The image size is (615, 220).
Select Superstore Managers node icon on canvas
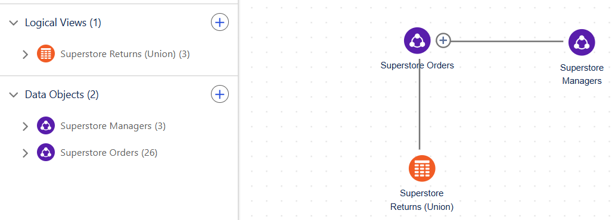click(x=582, y=42)
